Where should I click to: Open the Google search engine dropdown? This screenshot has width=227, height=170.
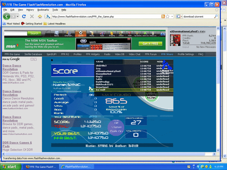coord(179,16)
